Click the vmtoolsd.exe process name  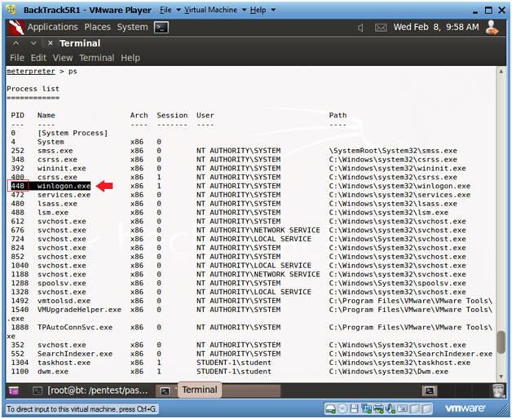pyautogui.click(x=64, y=301)
